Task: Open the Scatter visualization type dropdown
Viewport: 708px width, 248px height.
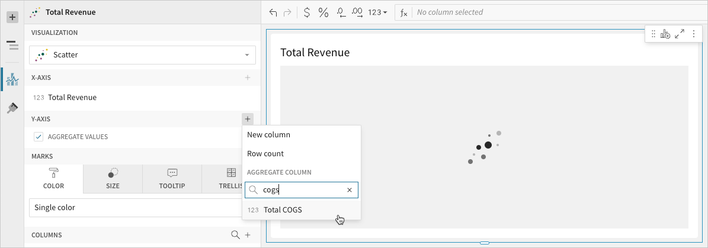Action: (x=142, y=55)
